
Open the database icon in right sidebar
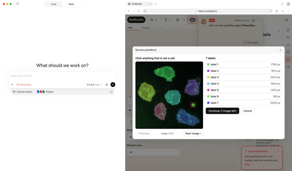(288, 52)
